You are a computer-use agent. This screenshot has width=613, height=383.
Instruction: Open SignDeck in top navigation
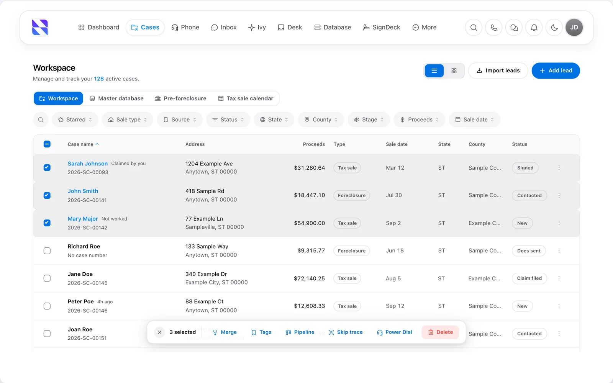tap(382, 28)
